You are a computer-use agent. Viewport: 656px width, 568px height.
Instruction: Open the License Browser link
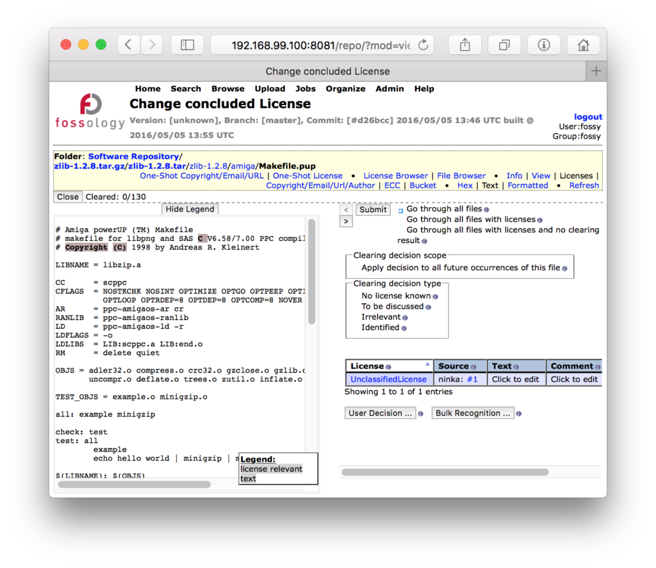(x=396, y=176)
